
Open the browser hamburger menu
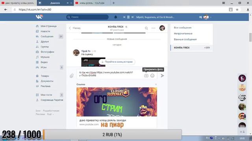coord(223,3)
